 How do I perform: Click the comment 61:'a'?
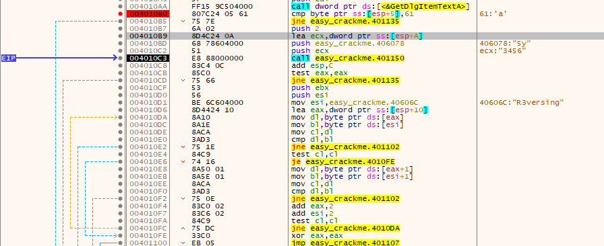493,14
